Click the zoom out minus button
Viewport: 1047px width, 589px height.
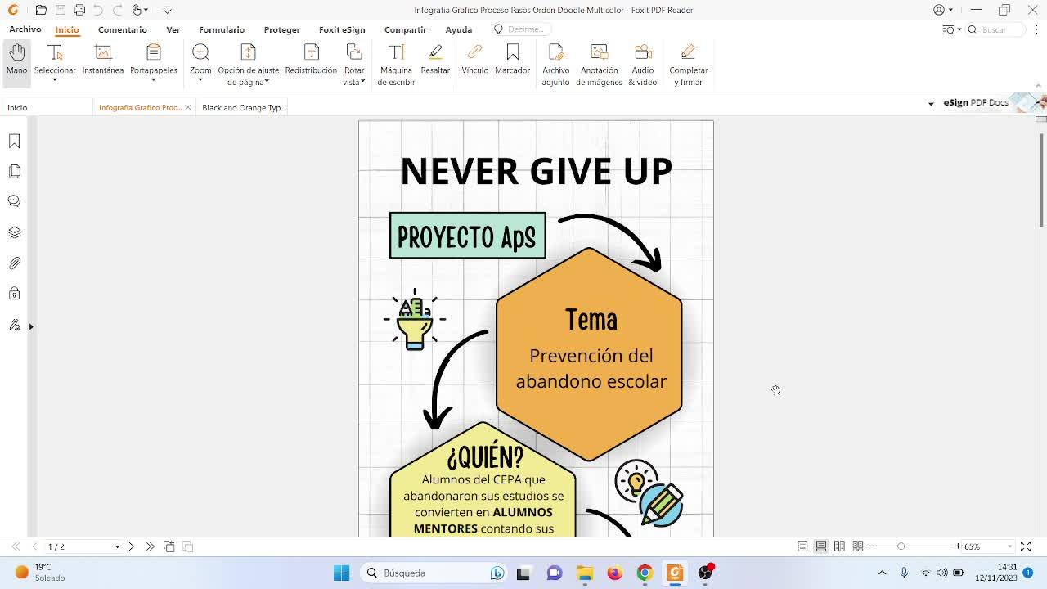tap(871, 546)
